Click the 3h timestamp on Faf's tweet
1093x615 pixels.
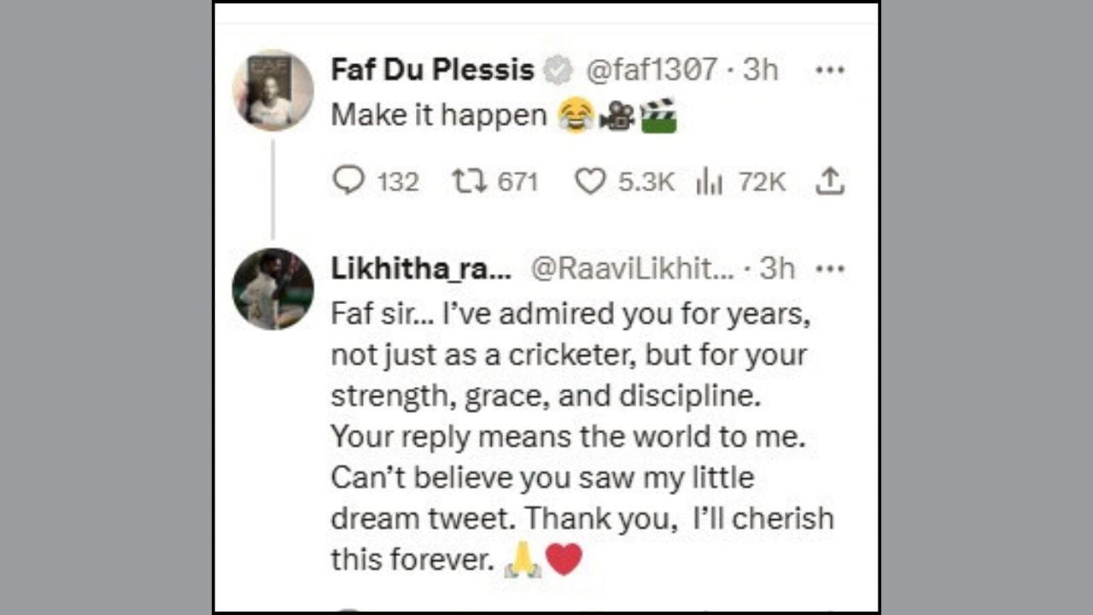click(x=761, y=70)
